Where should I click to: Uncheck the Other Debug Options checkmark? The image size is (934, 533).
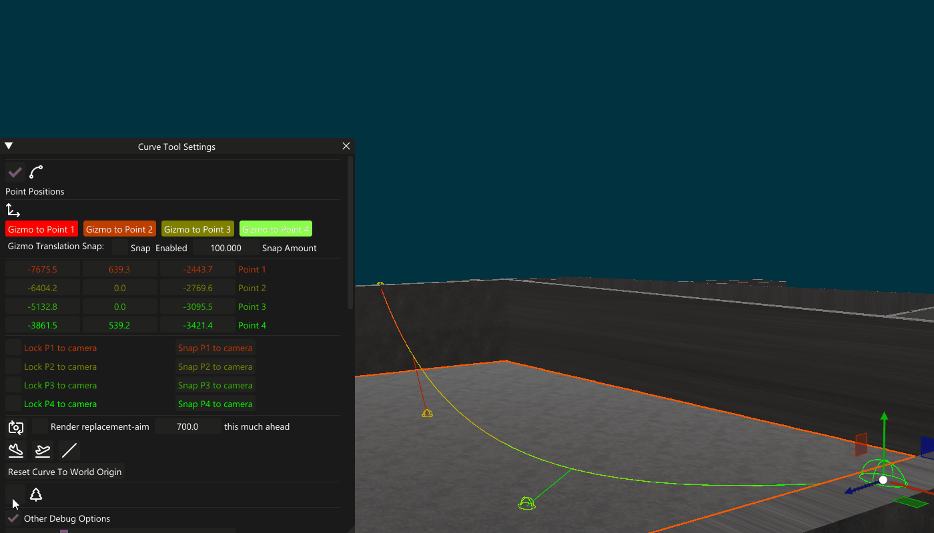coord(12,518)
